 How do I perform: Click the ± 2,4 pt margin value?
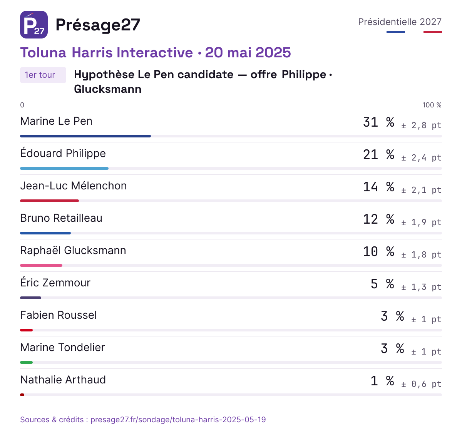(x=421, y=157)
